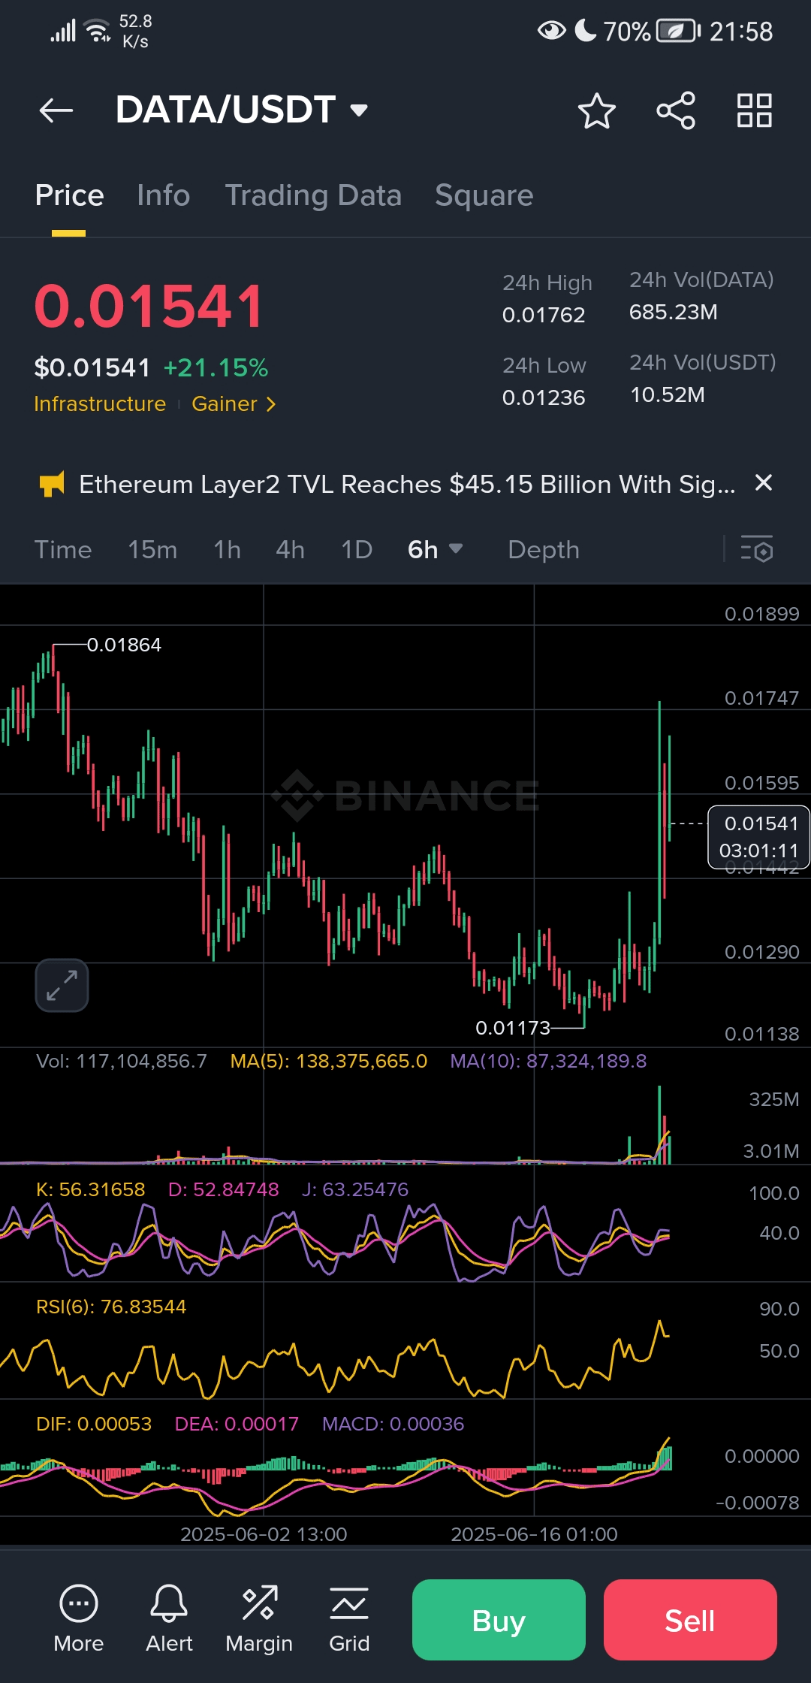Tap the back arrow icon
811x1683 pixels.
coord(56,110)
